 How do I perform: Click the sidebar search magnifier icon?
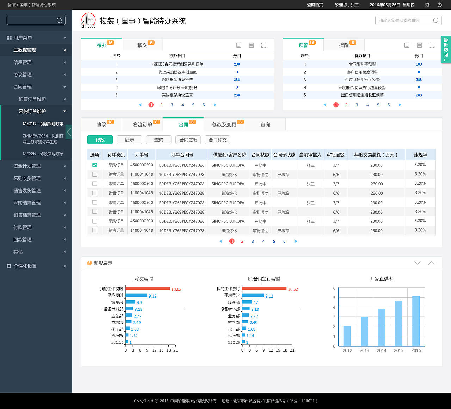point(60,20)
